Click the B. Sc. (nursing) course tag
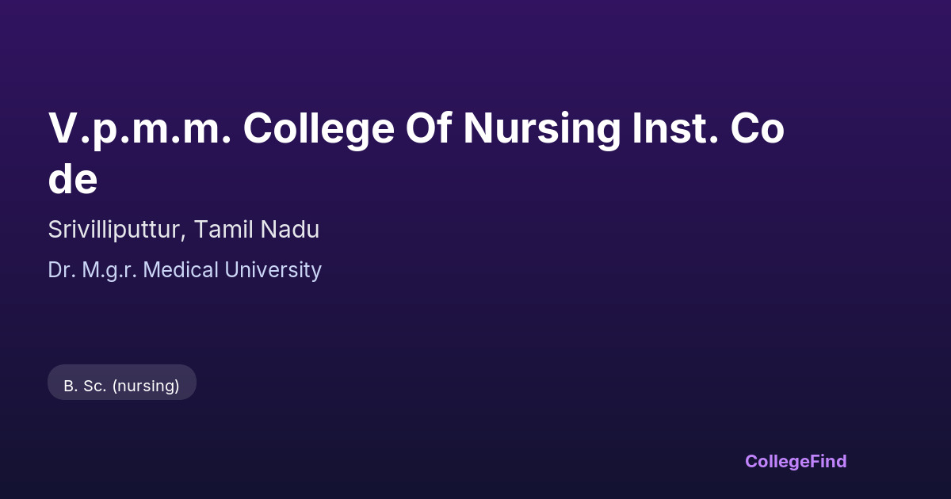 (x=122, y=385)
